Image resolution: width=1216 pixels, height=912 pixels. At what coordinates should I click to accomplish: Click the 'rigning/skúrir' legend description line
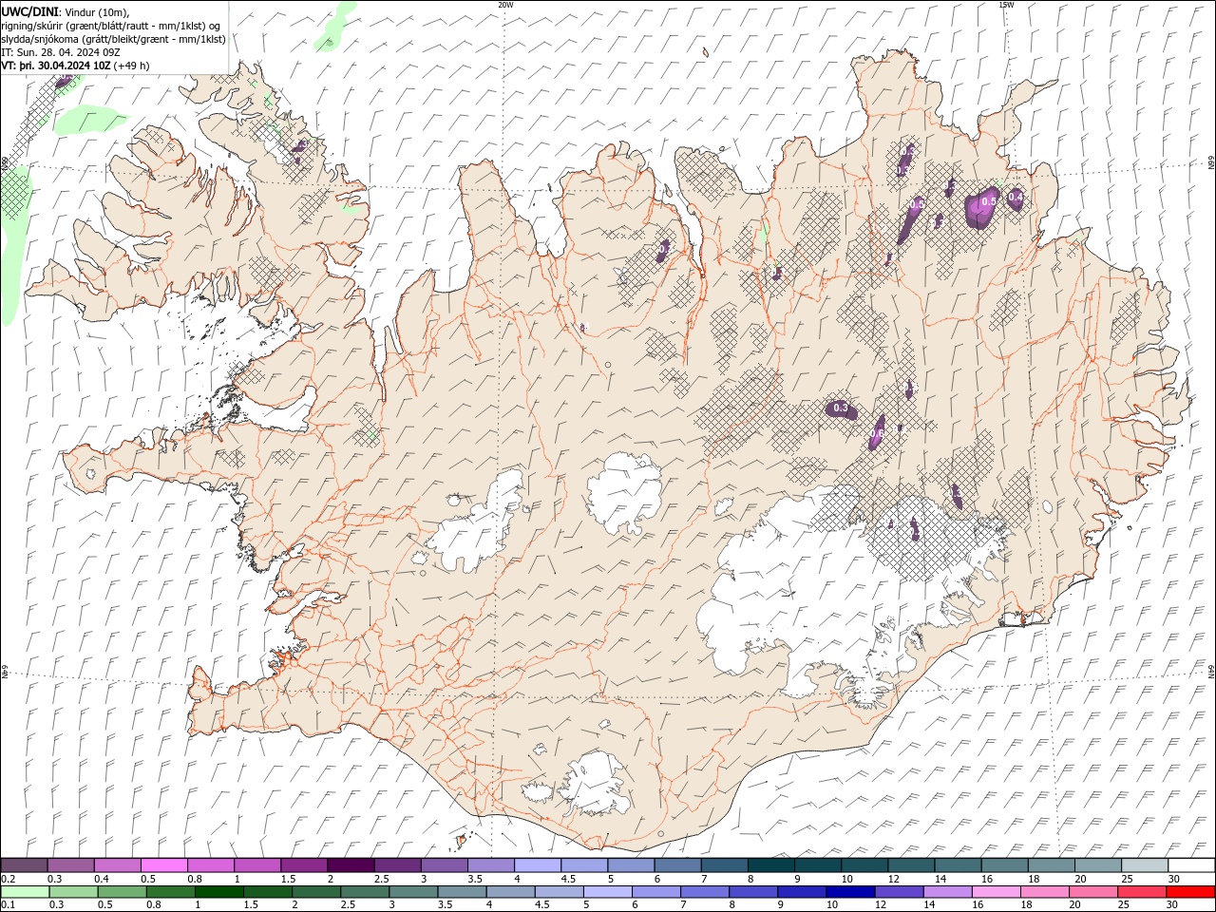(110, 25)
